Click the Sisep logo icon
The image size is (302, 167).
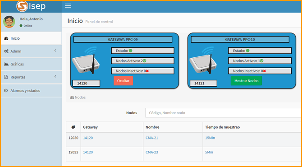pos(22,6)
